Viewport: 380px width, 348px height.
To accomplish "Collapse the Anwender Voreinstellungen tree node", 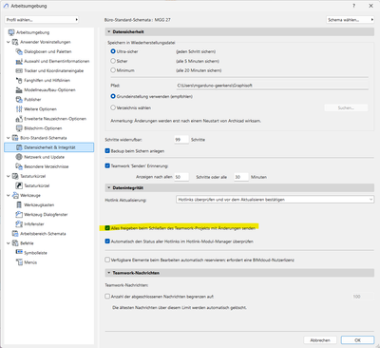I will [9, 42].
